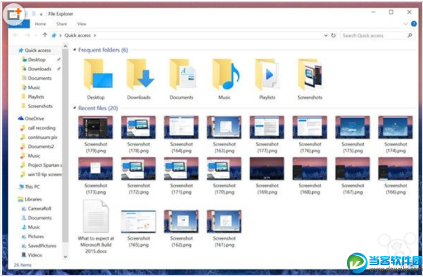Click the Back arrow navigation button

coord(16,35)
